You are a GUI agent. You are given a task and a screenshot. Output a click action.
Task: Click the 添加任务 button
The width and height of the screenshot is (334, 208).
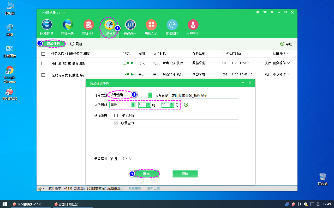53,44
